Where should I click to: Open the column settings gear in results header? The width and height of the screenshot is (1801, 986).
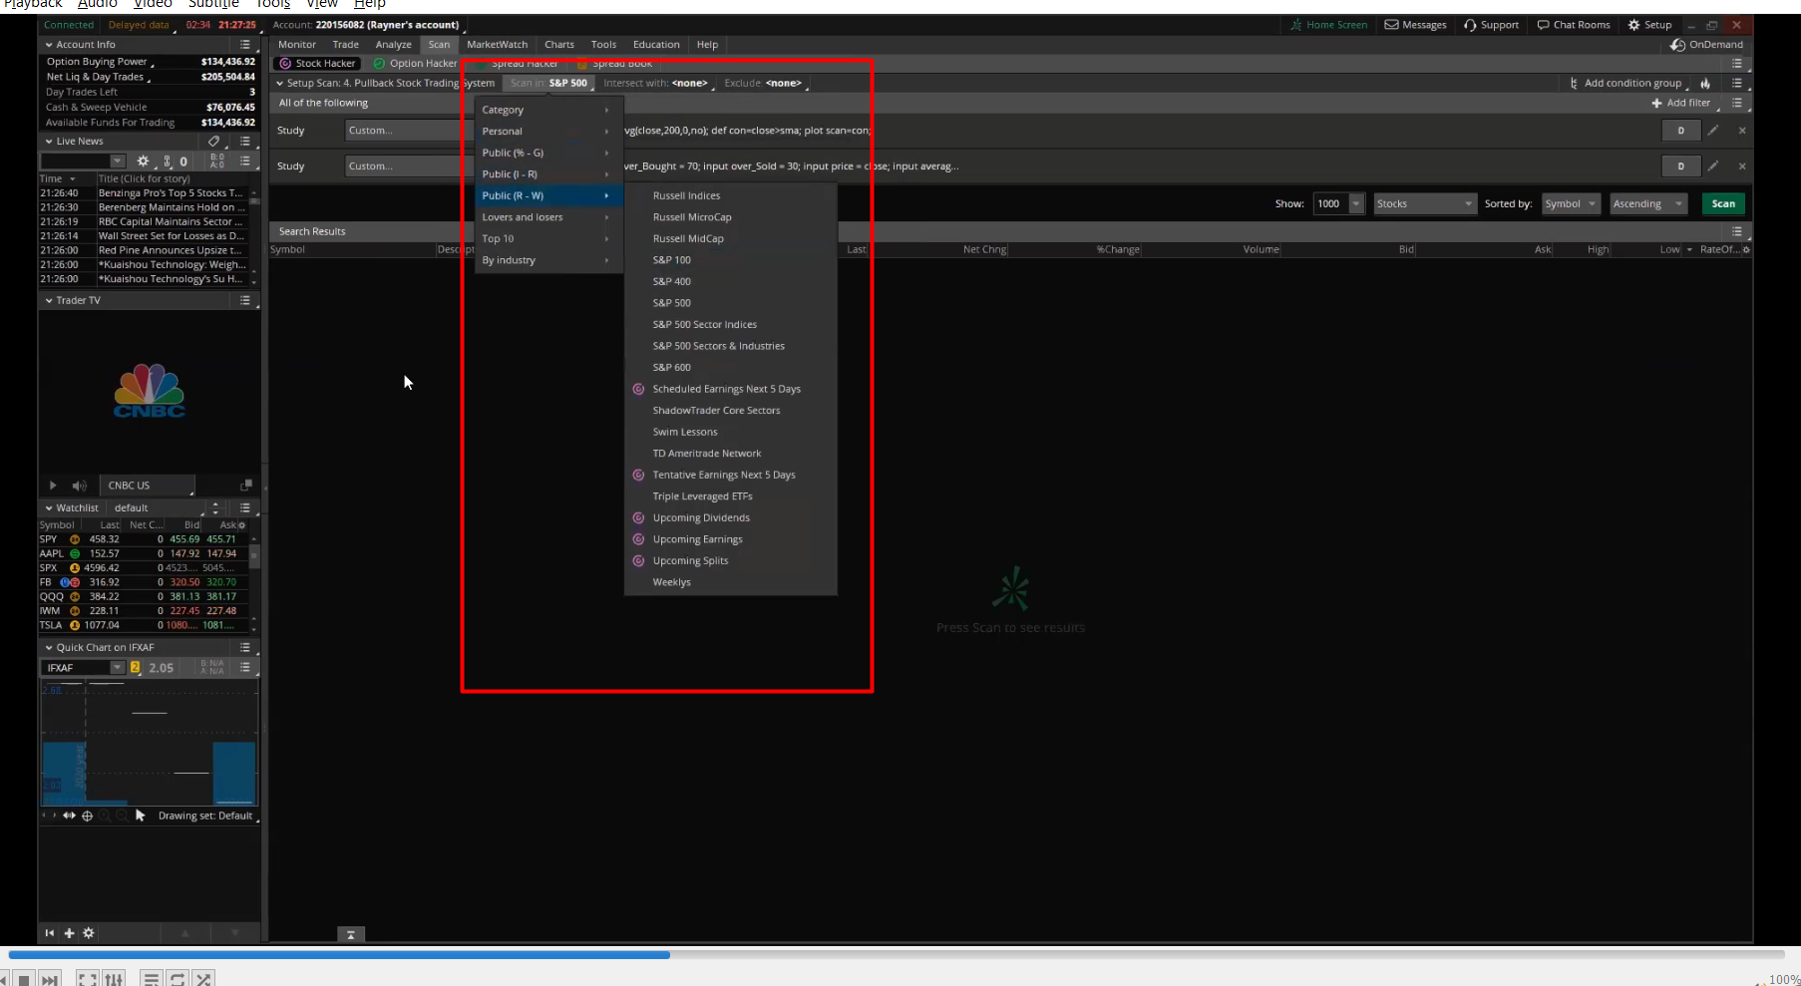tap(1746, 249)
